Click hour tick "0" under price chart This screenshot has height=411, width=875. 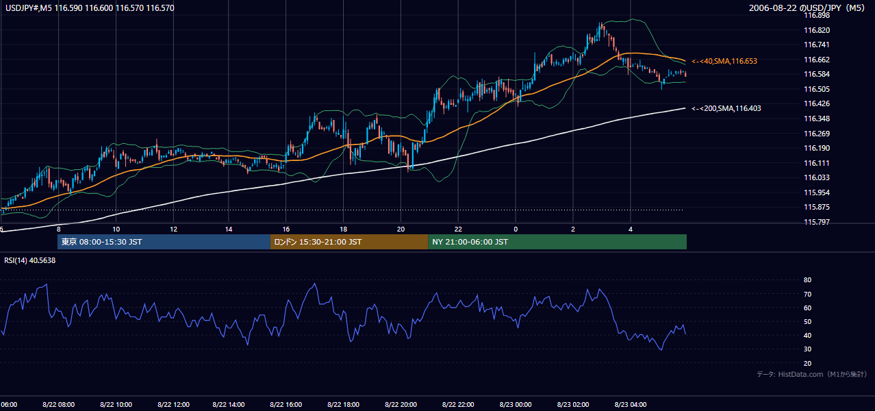tap(516, 229)
